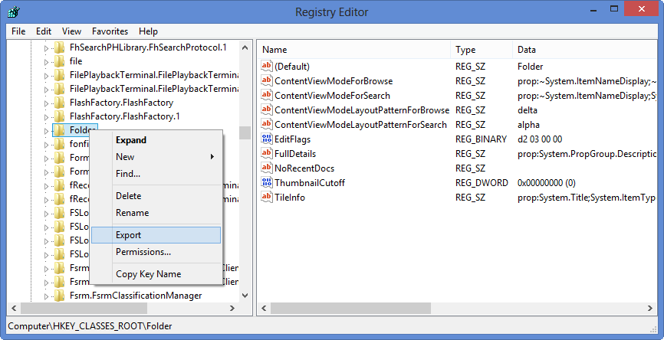Open the File menu
This screenshot has width=664, height=340.
coord(18,31)
